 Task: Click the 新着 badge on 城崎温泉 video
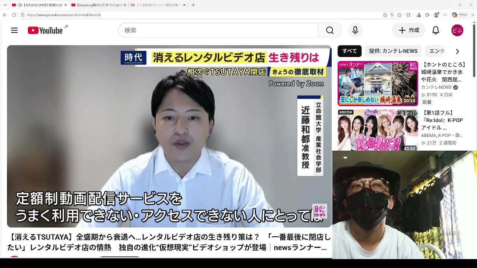(x=427, y=102)
